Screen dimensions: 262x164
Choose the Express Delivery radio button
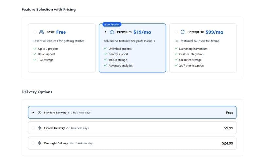[x=33, y=128]
